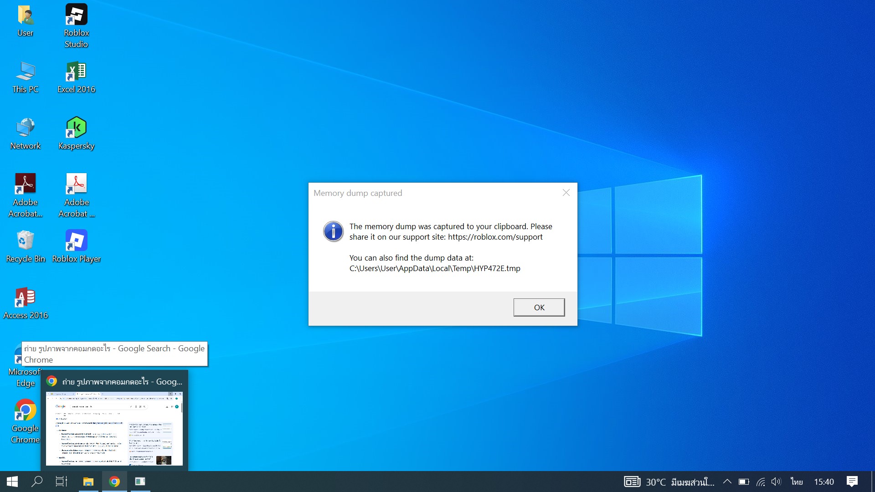The height and width of the screenshot is (492, 875).
Task: Open Task View from the taskbar
Action: [x=61, y=482]
